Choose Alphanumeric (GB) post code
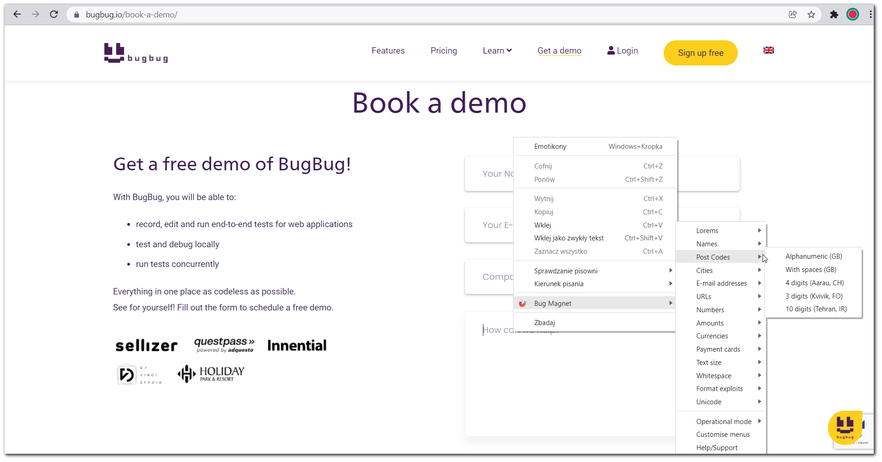This screenshot has width=882, height=462. (814, 256)
